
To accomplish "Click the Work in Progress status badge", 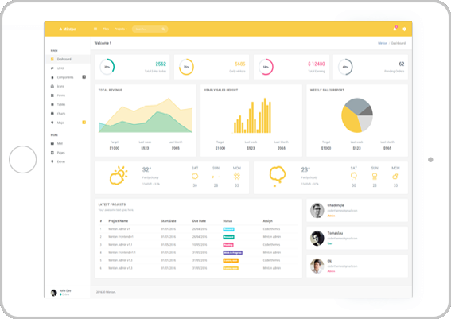I will point(233,252).
